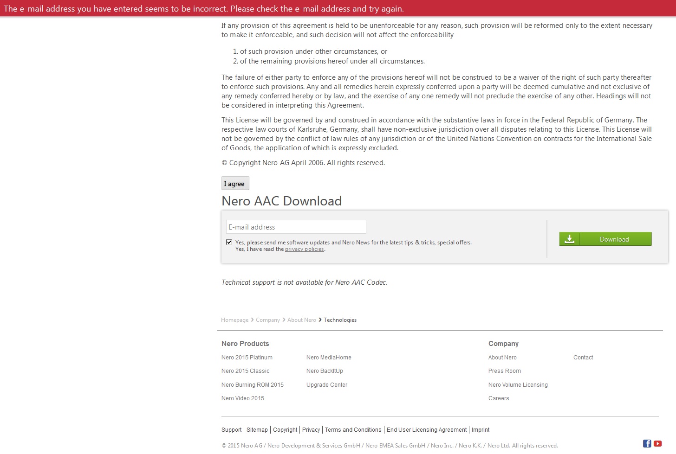Open End User Licensing Agreement link
This screenshot has width=676, height=454.
(427, 430)
